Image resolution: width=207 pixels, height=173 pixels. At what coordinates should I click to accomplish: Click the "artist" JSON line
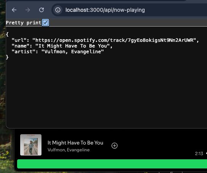click(x=58, y=52)
